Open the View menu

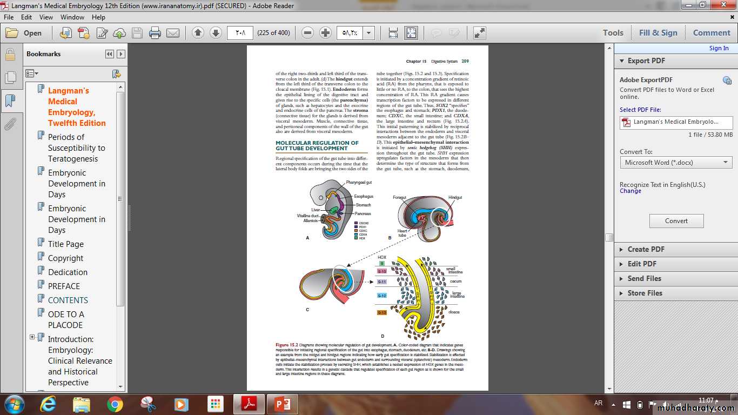coord(46,17)
